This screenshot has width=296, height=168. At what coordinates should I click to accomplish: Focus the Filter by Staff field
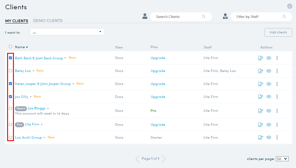[258, 17]
